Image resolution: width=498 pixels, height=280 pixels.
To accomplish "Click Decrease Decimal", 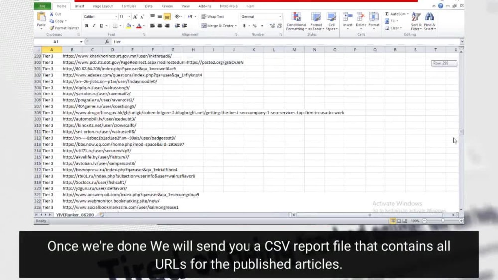I will coord(279,26).
